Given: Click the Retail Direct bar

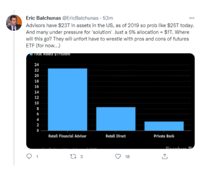Looking at the screenshot, I should click(x=116, y=119).
